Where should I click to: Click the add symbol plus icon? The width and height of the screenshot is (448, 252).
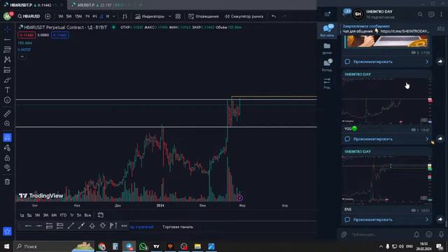[x=48, y=16]
